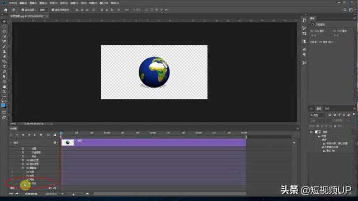Switch to the 3D panel tab

click(x=312, y=108)
